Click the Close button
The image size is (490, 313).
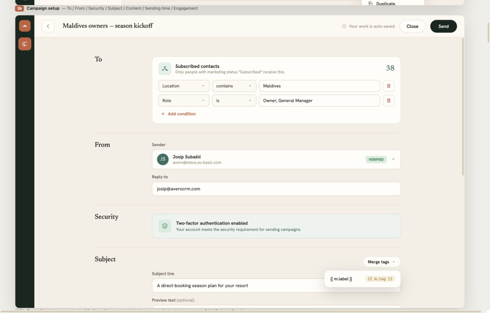pos(412,26)
